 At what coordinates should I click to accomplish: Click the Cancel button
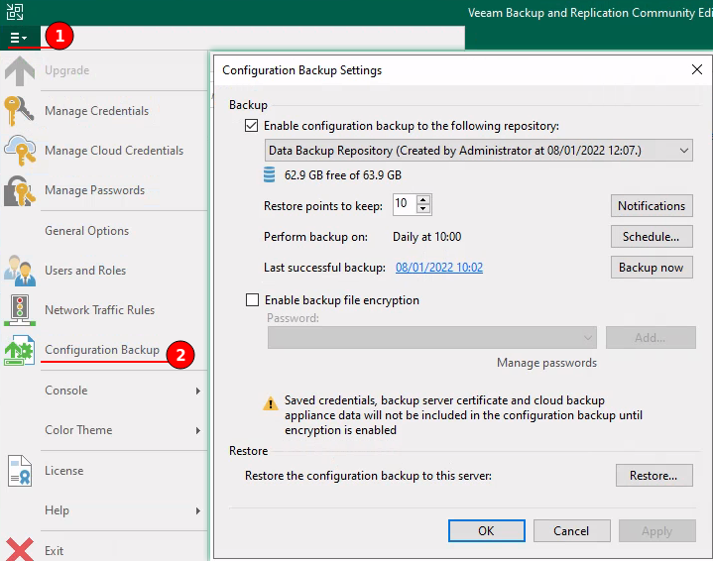[x=571, y=531]
